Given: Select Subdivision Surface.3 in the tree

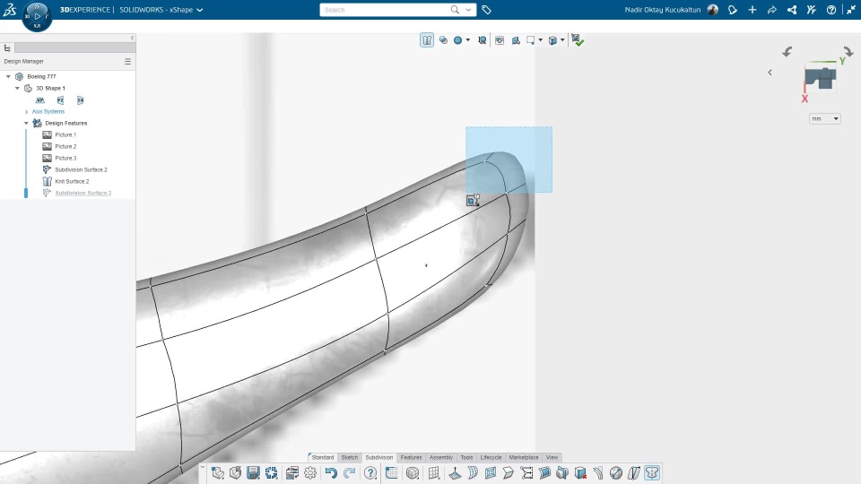Looking at the screenshot, I should tap(83, 194).
